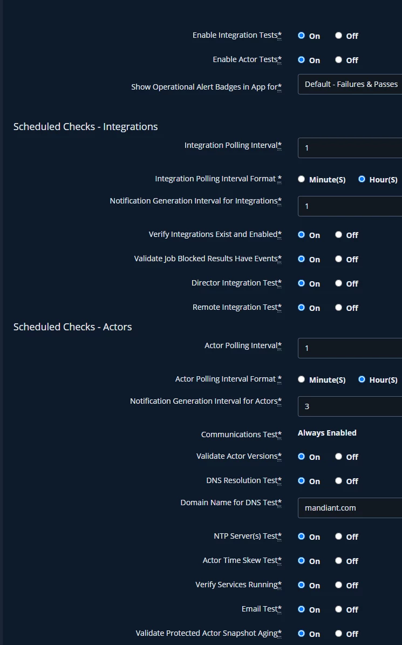The image size is (402, 645).
Task: Click Notification Generation Interval for Actors field
Action: pyautogui.click(x=350, y=406)
